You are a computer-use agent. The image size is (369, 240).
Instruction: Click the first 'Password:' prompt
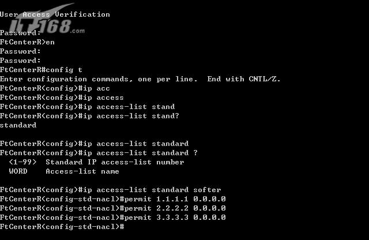[x=21, y=33]
